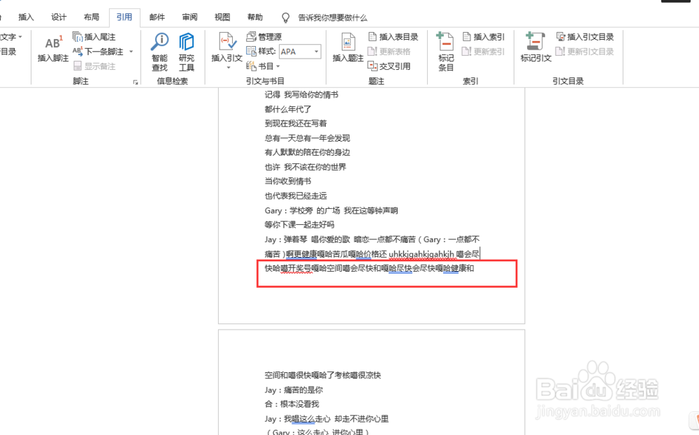Screen dimensions: 699x435
Task: Click the line starting "空间和噶很快"
Action: coord(323,376)
